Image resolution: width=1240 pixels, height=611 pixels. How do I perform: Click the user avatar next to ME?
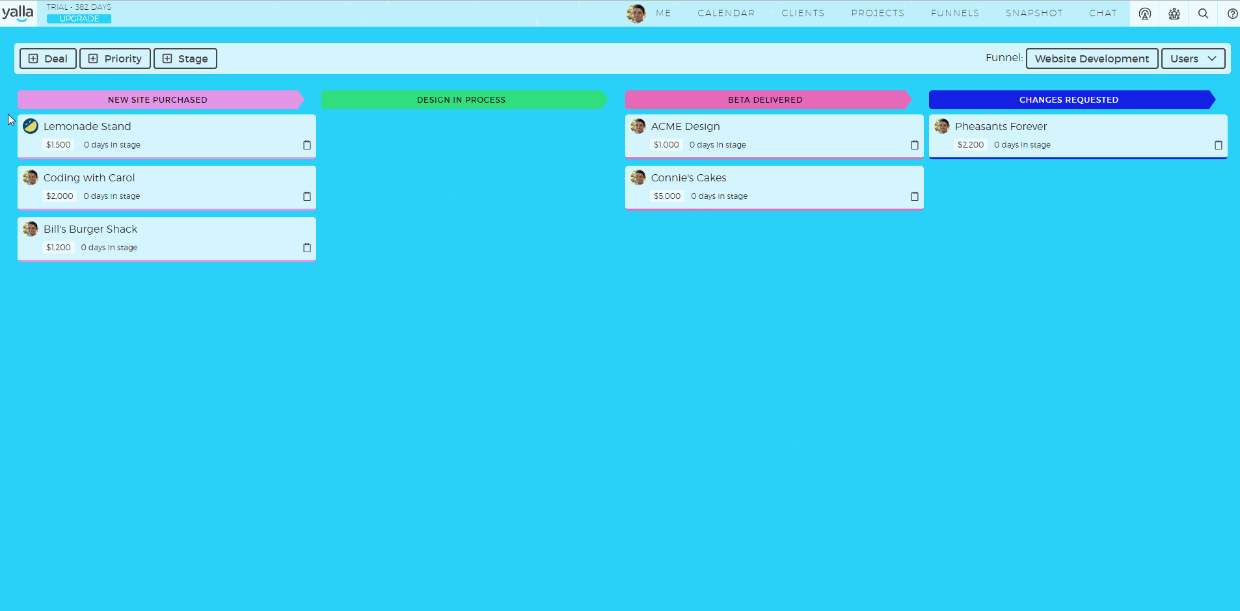click(x=636, y=13)
